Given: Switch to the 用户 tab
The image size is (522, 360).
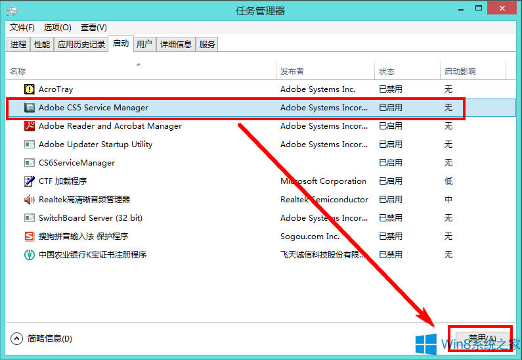Looking at the screenshot, I should 144,44.
